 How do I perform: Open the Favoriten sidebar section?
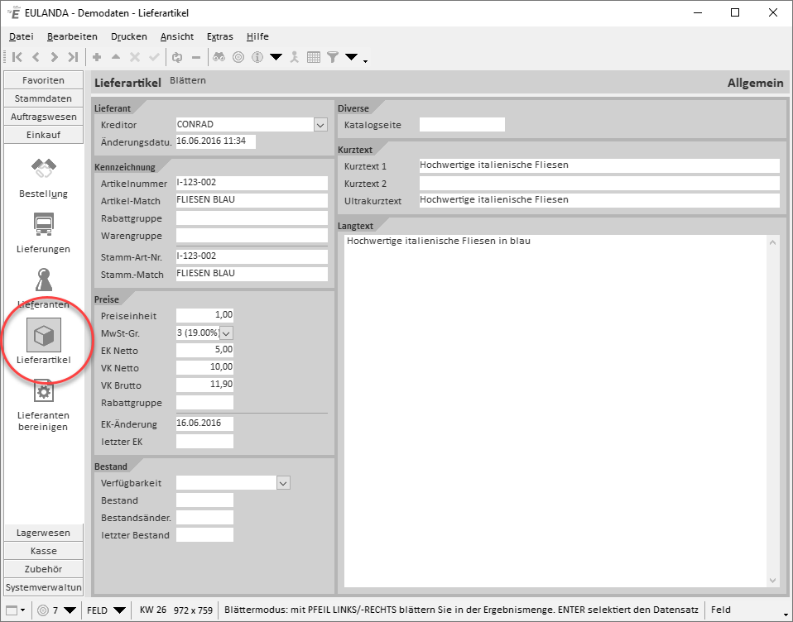[x=44, y=80]
